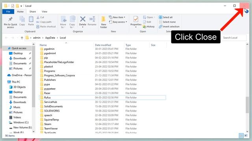Screen dimensions: 252x141
Task: Click admin in the address bar path
Action: pos(37,38)
